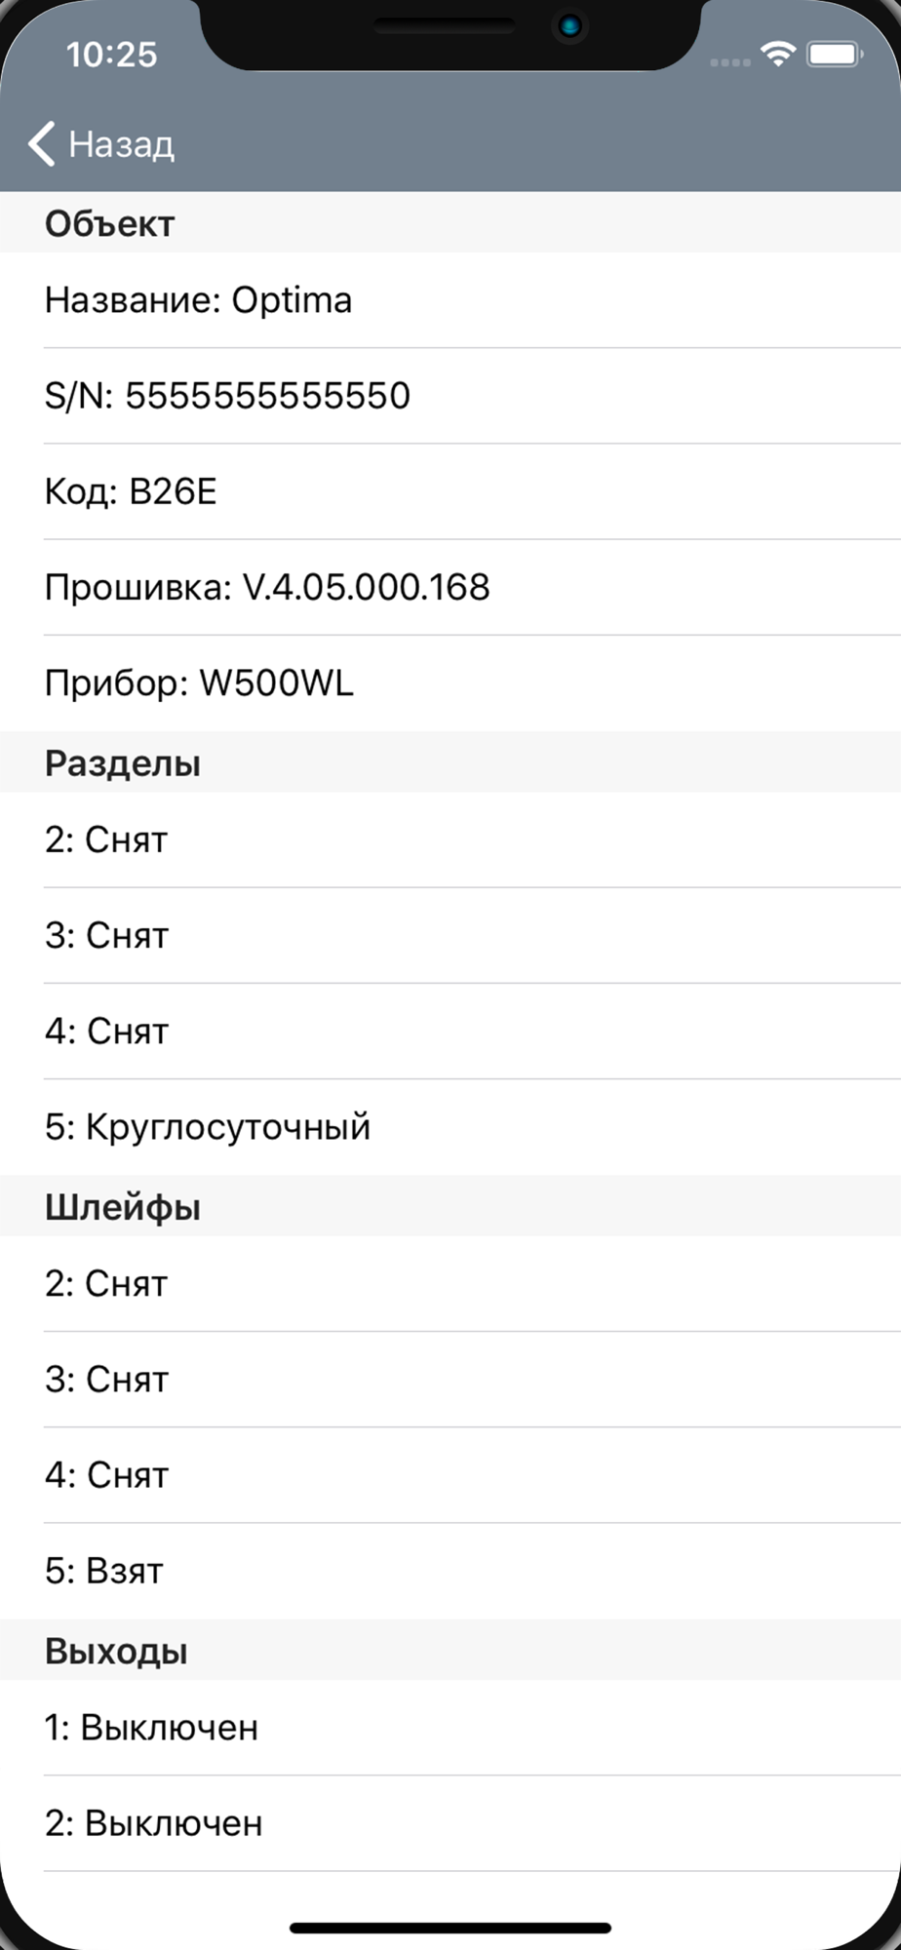
Task: Select output 1: Выключен row
Action: 450,1728
